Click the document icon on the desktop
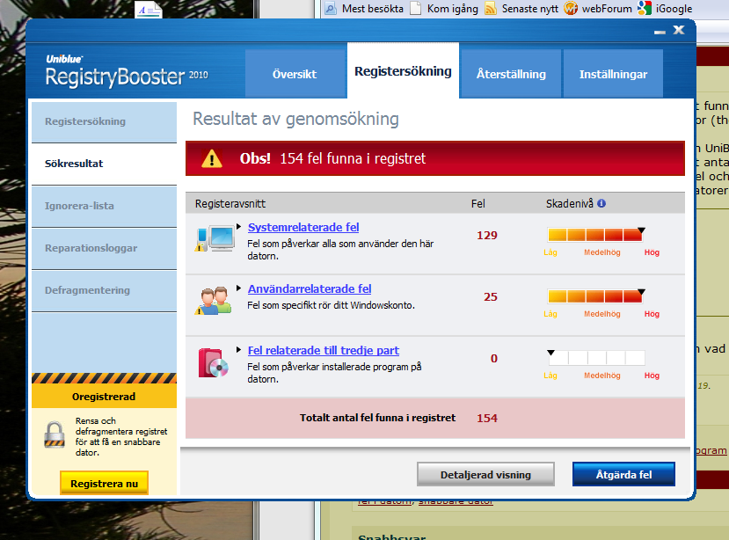 coord(149,9)
